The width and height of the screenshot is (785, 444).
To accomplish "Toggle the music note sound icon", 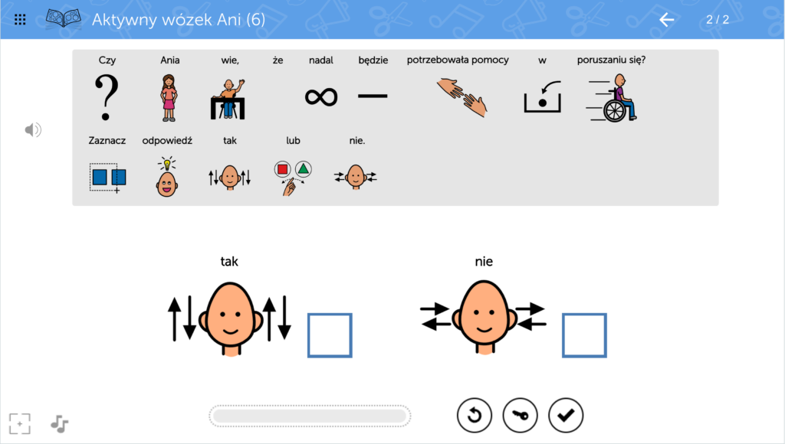I will (59, 424).
